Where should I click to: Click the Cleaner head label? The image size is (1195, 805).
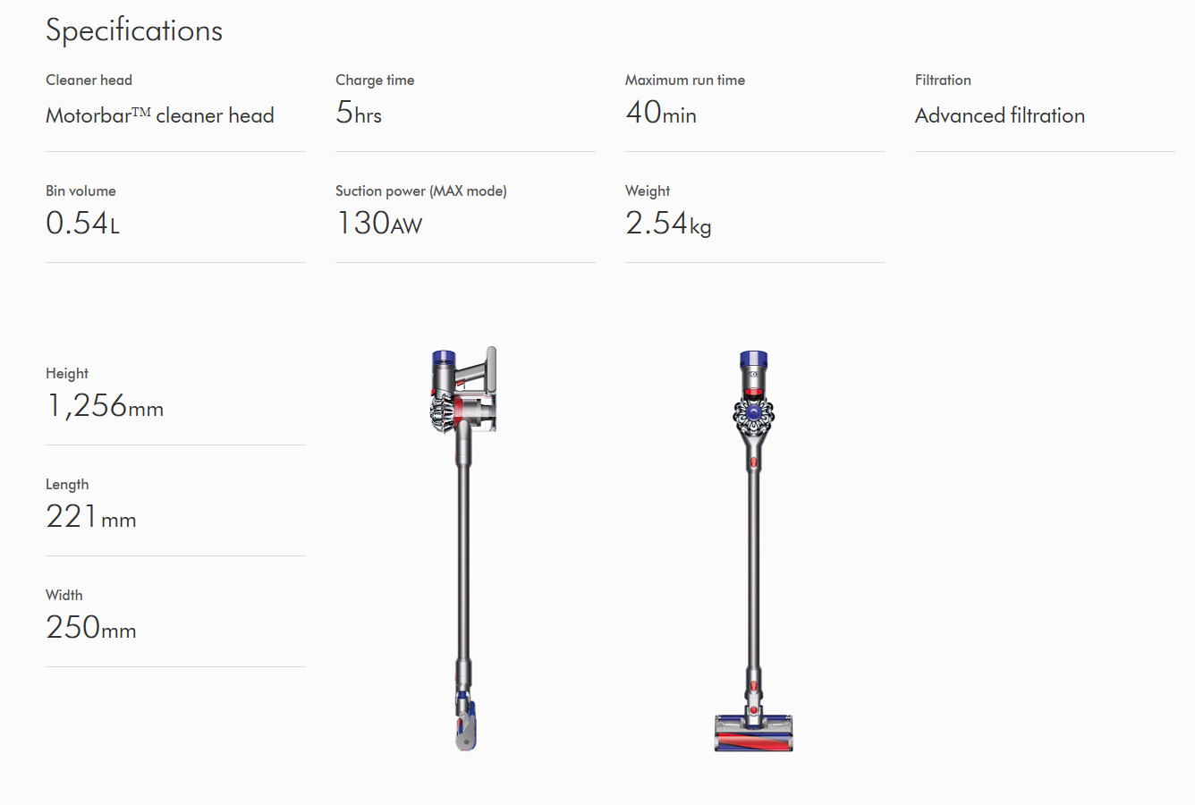[x=89, y=80]
